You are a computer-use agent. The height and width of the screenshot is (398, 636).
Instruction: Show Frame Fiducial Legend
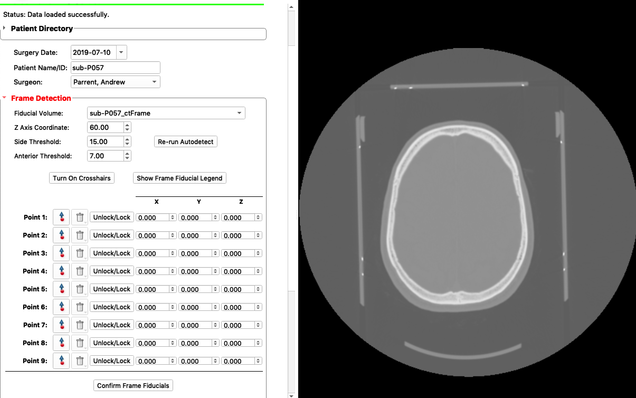pyautogui.click(x=179, y=178)
